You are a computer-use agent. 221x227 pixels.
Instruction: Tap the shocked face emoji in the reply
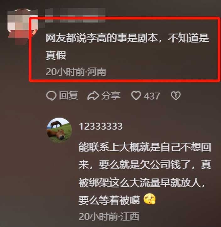pos(149,199)
